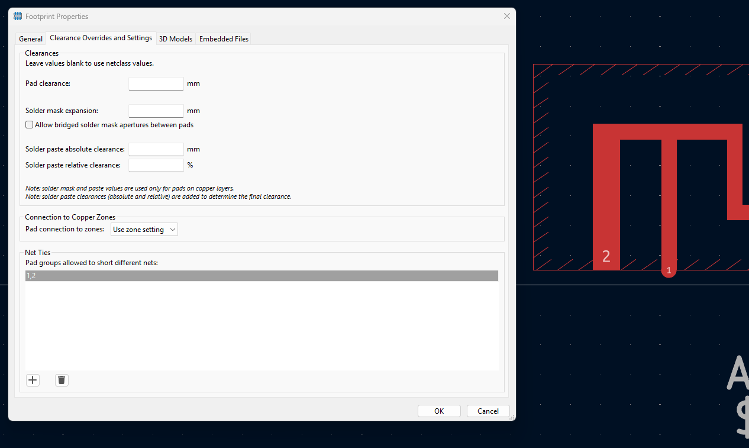This screenshot has height=448, width=749.
Task: Click the KiCad icon in title bar
Action: click(18, 17)
